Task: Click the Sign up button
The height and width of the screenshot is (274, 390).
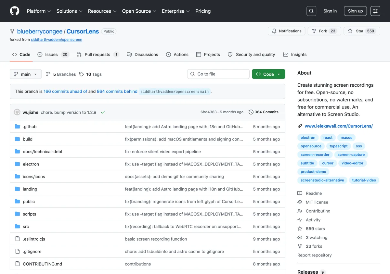Action: [355, 11]
